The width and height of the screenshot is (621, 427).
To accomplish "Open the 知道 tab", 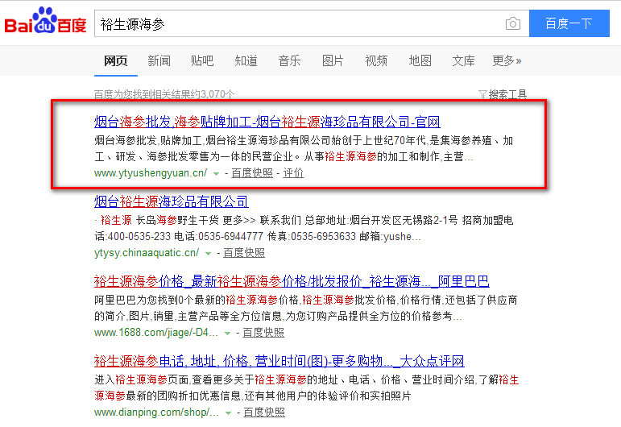I will [246, 60].
